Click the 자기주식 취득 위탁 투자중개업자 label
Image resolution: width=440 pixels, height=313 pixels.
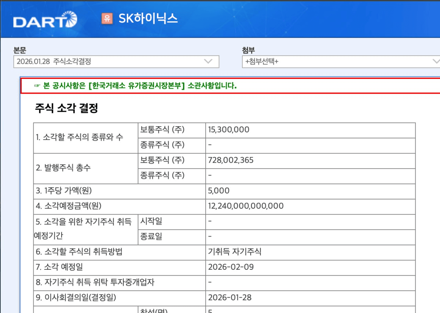tap(95, 282)
